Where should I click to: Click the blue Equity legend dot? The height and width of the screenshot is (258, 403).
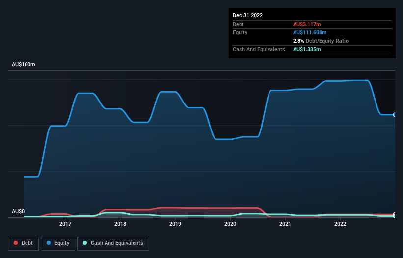(x=49, y=243)
